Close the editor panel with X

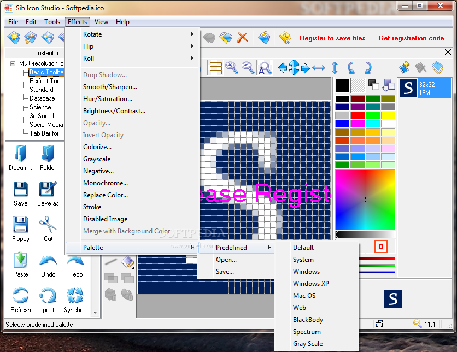(x=448, y=52)
